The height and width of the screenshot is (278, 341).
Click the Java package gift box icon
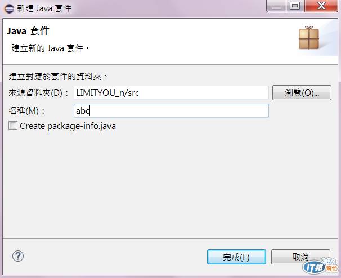(309, 38)
